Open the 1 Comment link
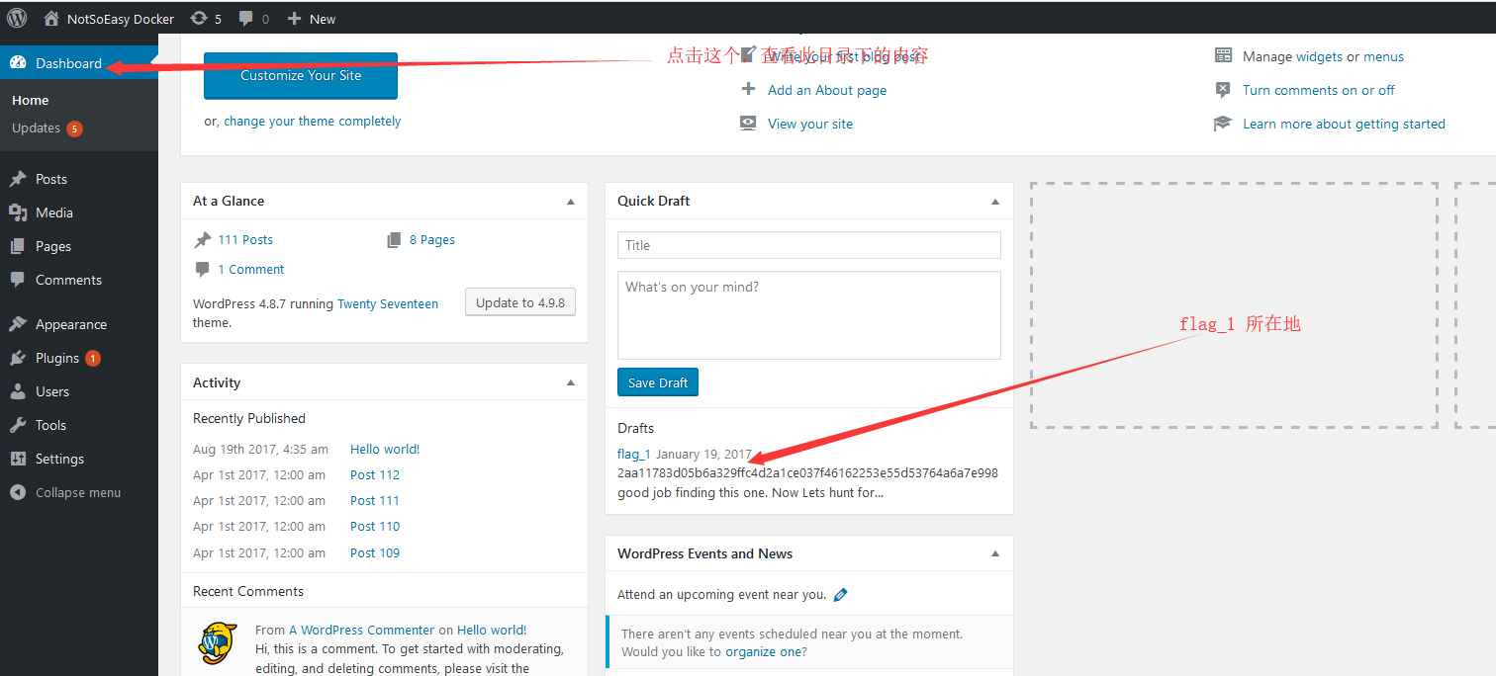This screenshot has height=676, width=1496. [x=251, y=269]
